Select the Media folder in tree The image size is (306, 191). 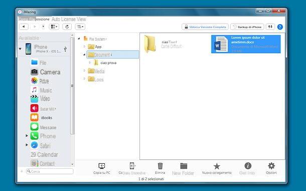pyautogui.click(x=96, y=71)
